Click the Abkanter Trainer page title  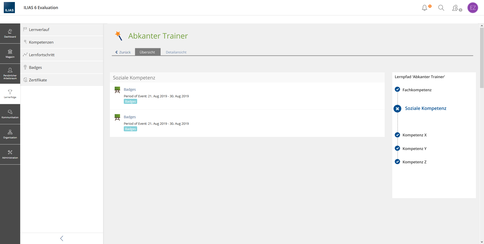point(158,36)
